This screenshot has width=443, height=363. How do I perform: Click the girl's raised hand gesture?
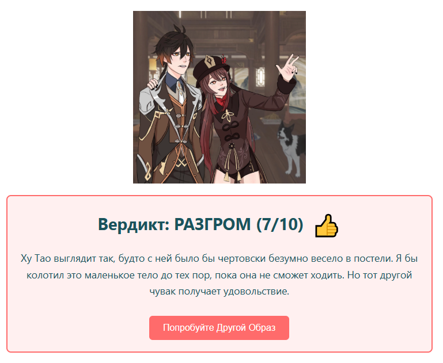point(288,67)
